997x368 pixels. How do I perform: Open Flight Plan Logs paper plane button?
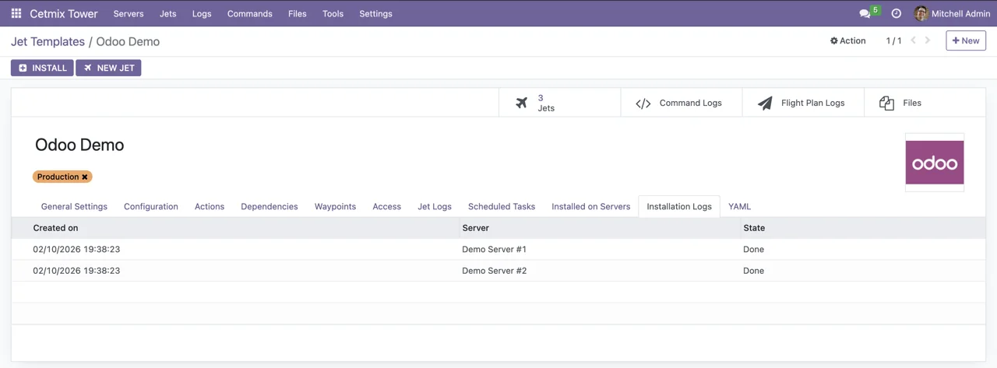click(802, 103)
